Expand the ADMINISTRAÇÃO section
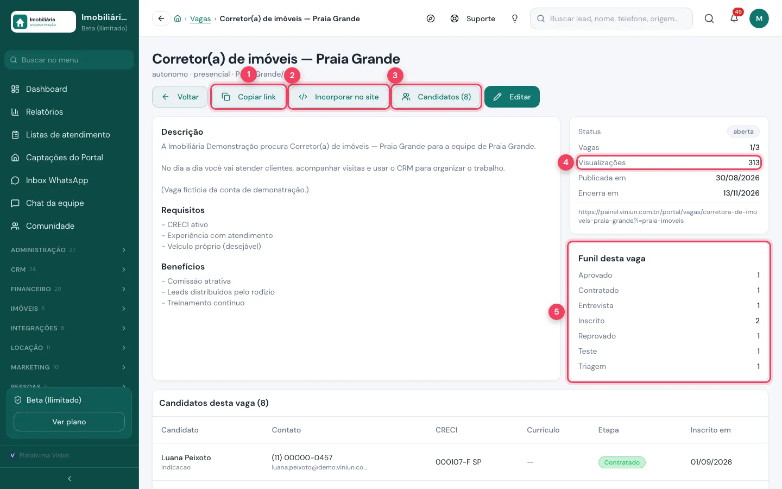Image resolution: width=782 pixels, height=489 pixels. coord(70,250)
